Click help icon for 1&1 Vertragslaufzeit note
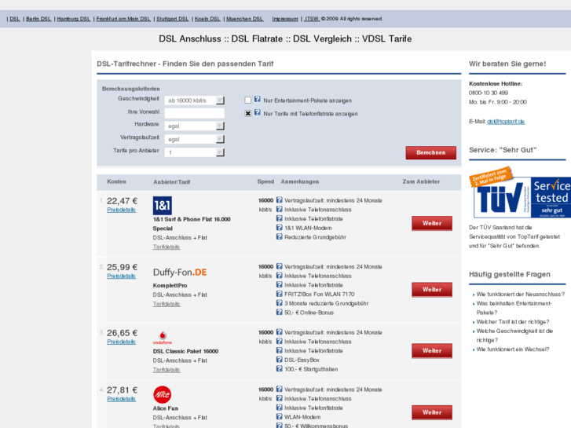The height and width of the screenshot is (428, 571). pyautogui.click(x=280, y=200)
